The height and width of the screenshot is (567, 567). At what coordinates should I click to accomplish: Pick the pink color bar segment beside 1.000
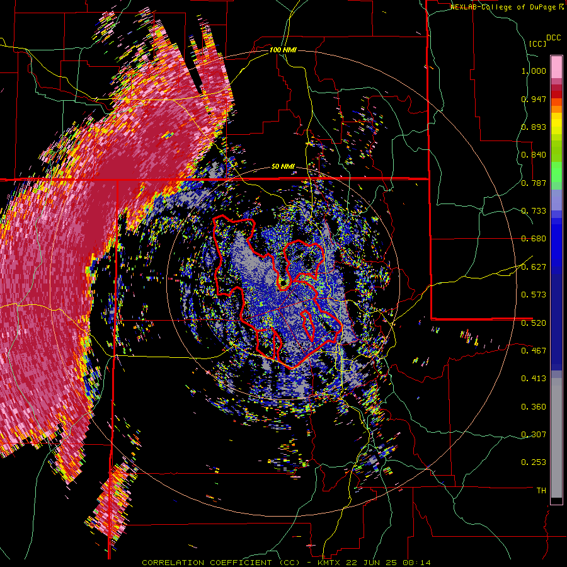point(556,67)
